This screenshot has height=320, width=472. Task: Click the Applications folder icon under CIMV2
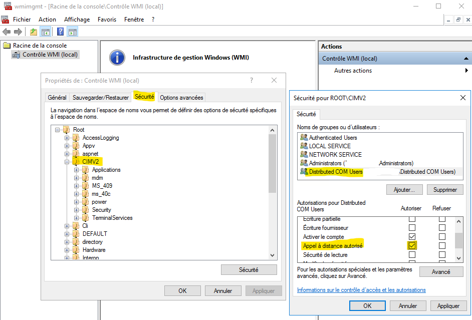coord(86,170)
